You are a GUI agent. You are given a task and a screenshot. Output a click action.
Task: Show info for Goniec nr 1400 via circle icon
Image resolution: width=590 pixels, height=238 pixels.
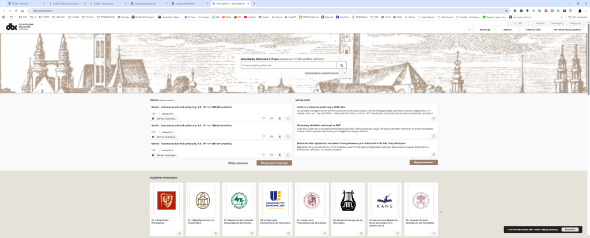coord(288,118)
